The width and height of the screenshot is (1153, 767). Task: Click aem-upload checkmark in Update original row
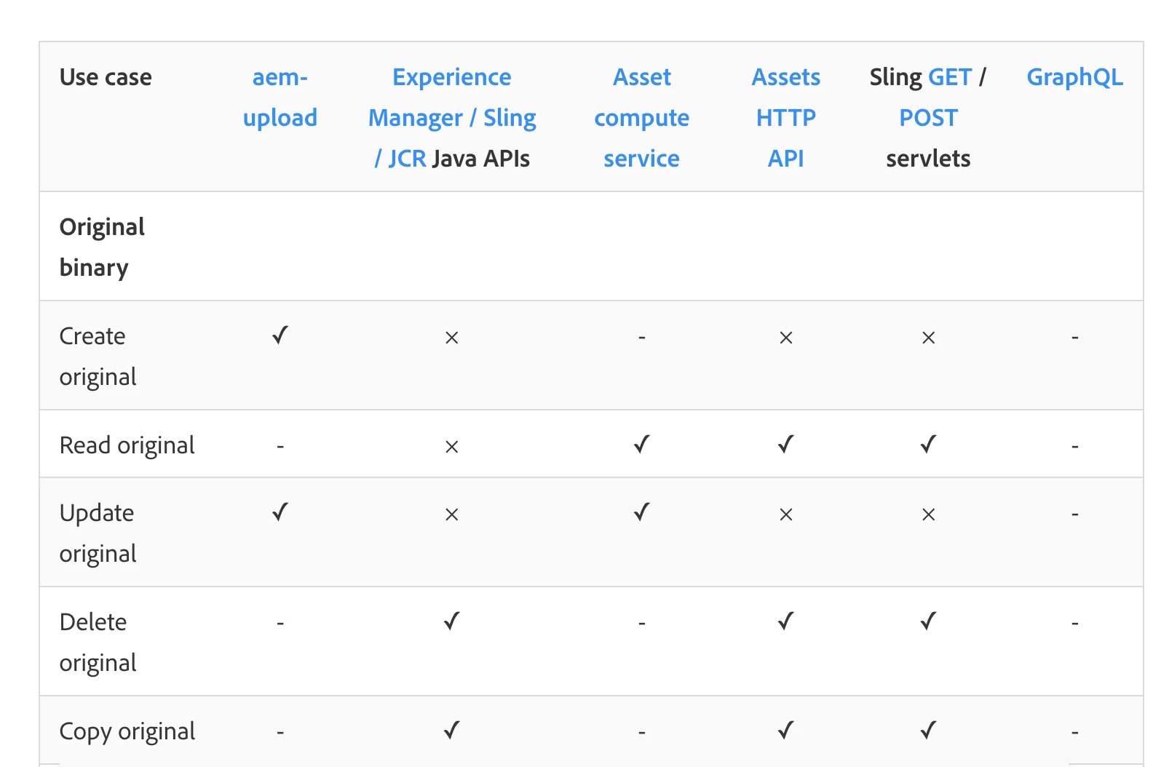point(280,512)
